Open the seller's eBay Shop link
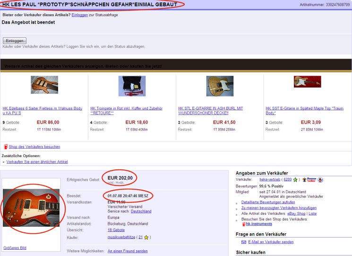The height and width of the screenshot is (256, 352). click(x=296, y=213)
